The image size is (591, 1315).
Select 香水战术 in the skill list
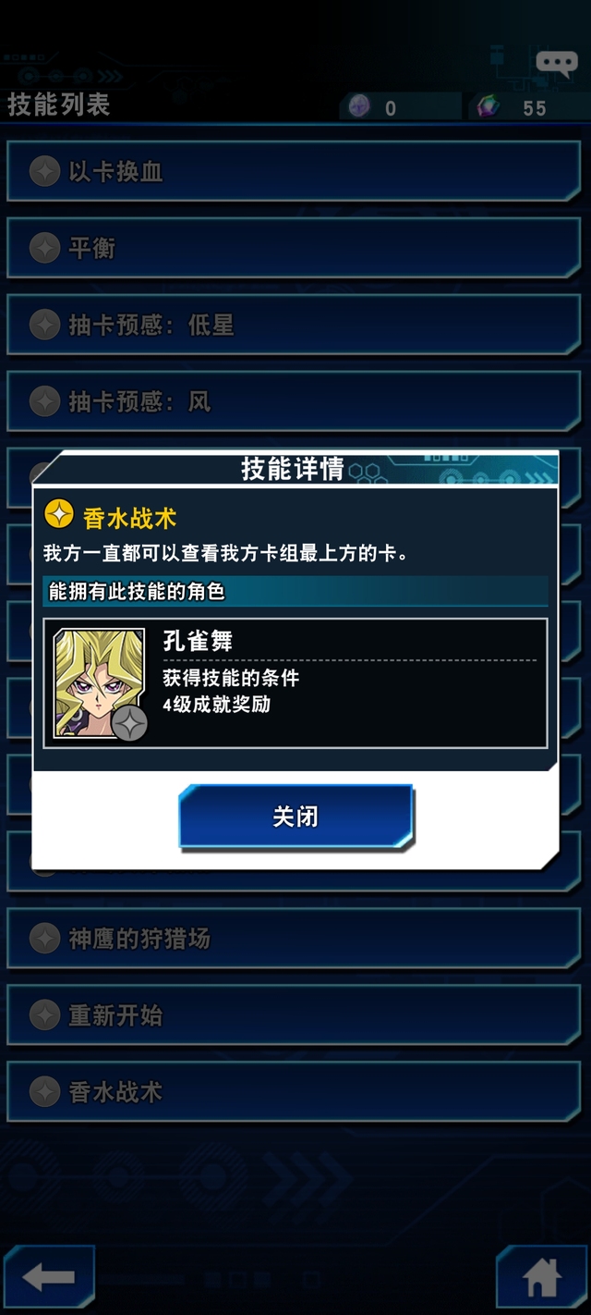coord(294,1092)
